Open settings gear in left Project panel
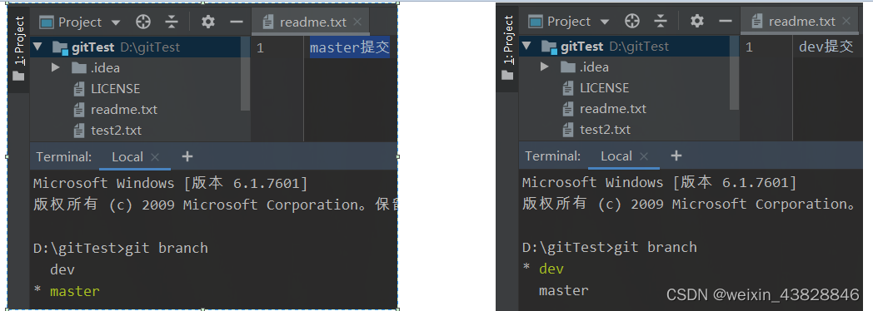The width and height of the screenshot is (873, 311). (x=207, y=22)
